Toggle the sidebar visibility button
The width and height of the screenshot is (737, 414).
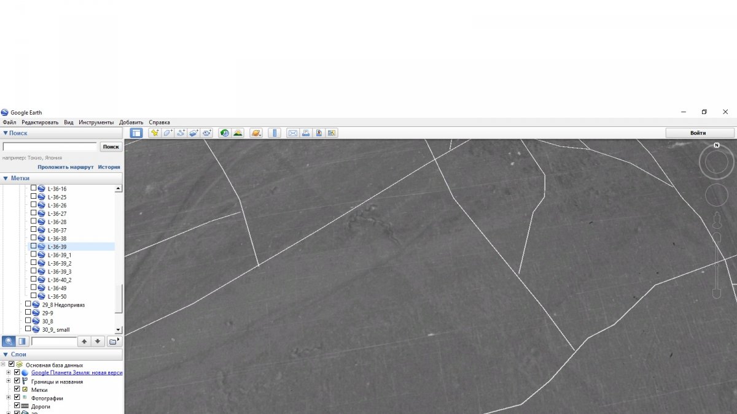click(x=136, y=132)
